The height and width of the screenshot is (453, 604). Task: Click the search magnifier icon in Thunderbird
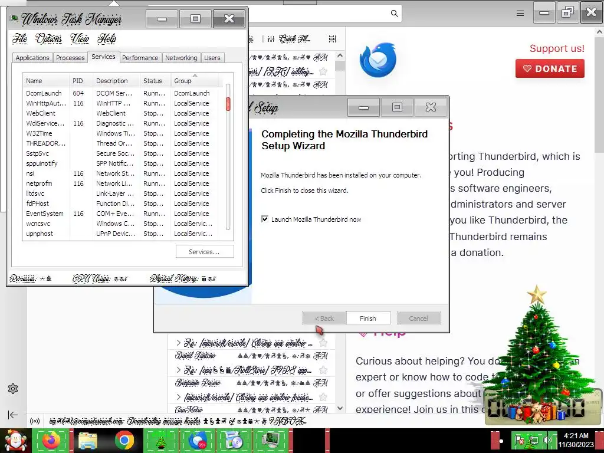pyautogui.click(x=394, y=14)
